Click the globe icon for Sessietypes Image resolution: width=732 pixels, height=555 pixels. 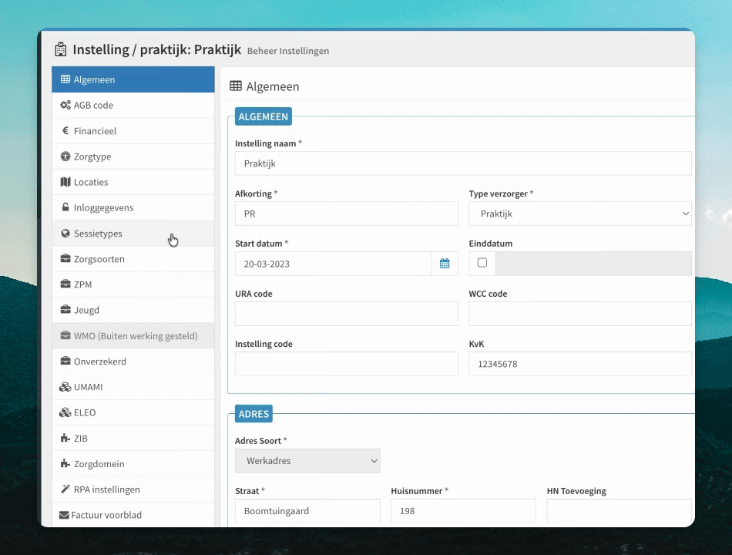pyautogui.click(x=65, y=233)
